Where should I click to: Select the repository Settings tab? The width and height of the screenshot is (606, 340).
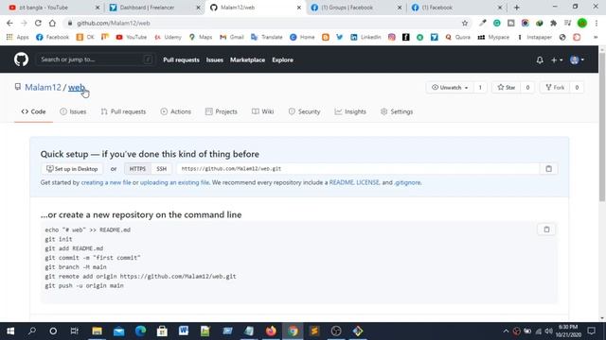397,111
